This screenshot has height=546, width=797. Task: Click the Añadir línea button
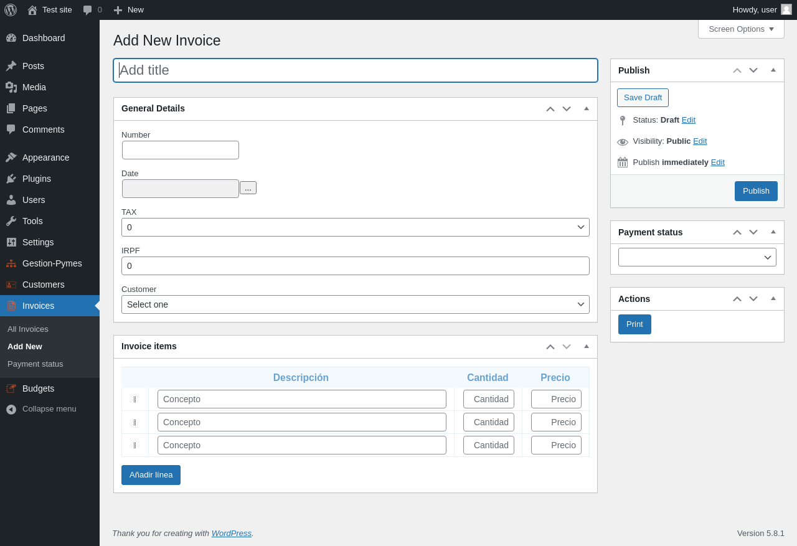pos(151,475)
